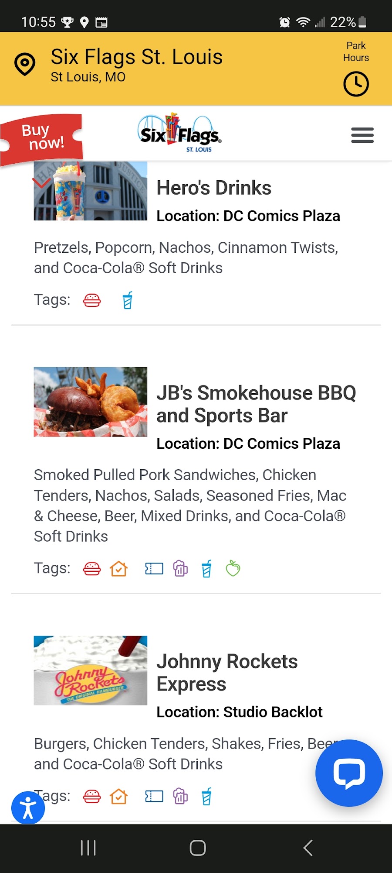Tap the green apple tag under JB's Smokehouse
Viewport: 392px width, 873px height.
pyautogui.click(x=233, y=569)
